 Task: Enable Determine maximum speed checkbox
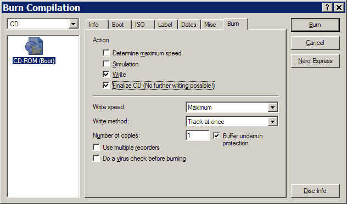(x=106, y=53)
